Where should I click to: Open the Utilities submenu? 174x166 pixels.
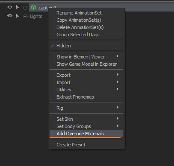pyautogui.click(x=86, y=90)
